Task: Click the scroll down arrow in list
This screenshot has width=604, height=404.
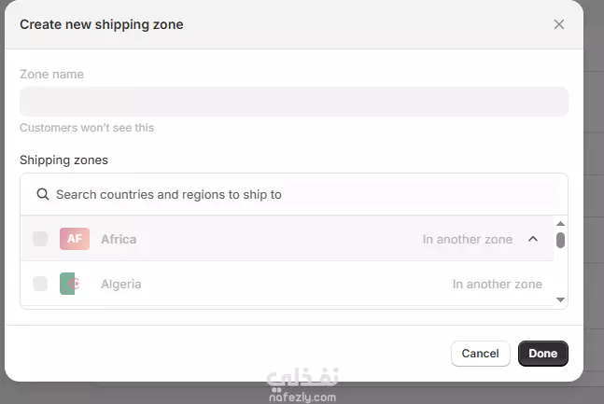Action: (x=560, y=300)
